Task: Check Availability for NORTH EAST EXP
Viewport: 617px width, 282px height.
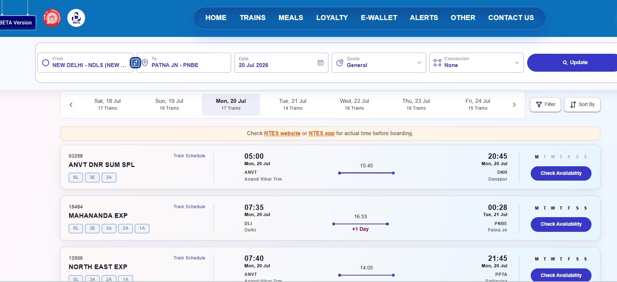Action: point(561,275)
